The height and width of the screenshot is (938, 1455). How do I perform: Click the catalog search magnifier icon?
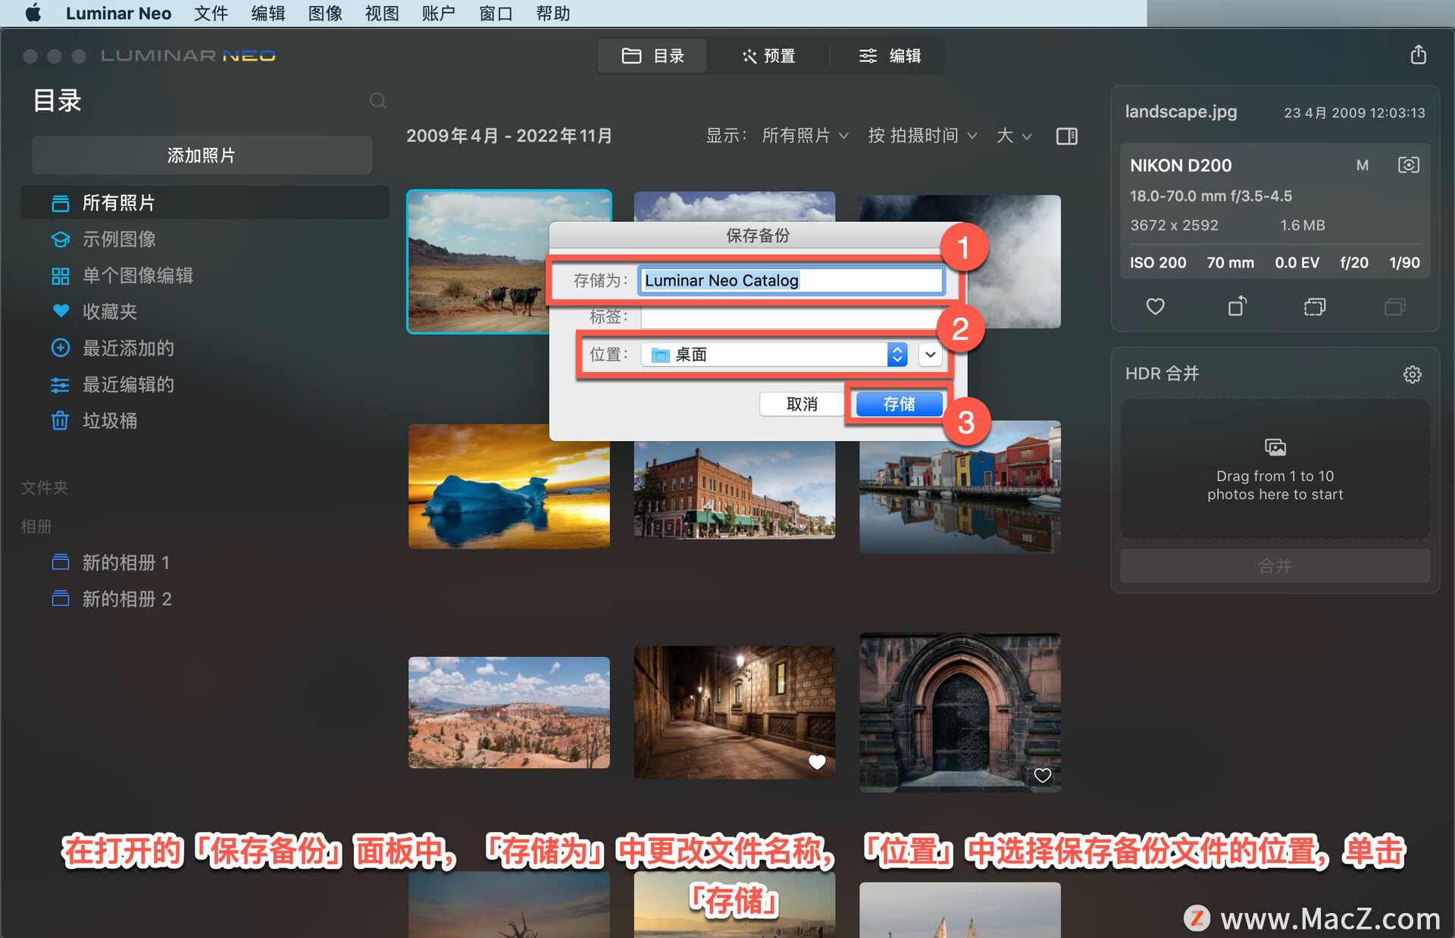(377, 101)
